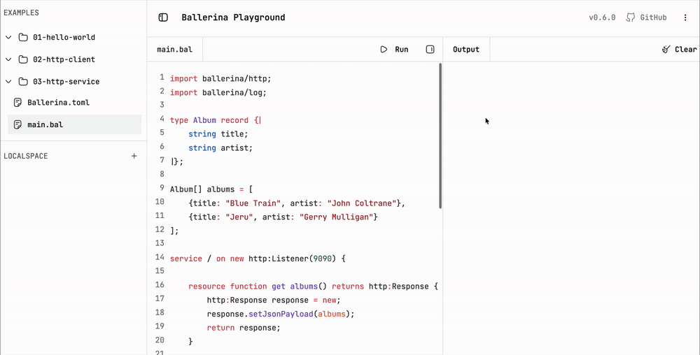Viewport: 700px width, 355px height.
Task: Open Ballerina.toml file
Action: pos(59,103)
